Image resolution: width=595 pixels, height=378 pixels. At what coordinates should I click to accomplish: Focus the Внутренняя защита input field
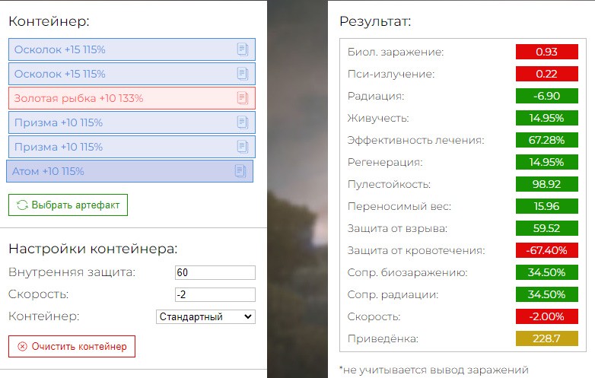click(x=215, y=272)
